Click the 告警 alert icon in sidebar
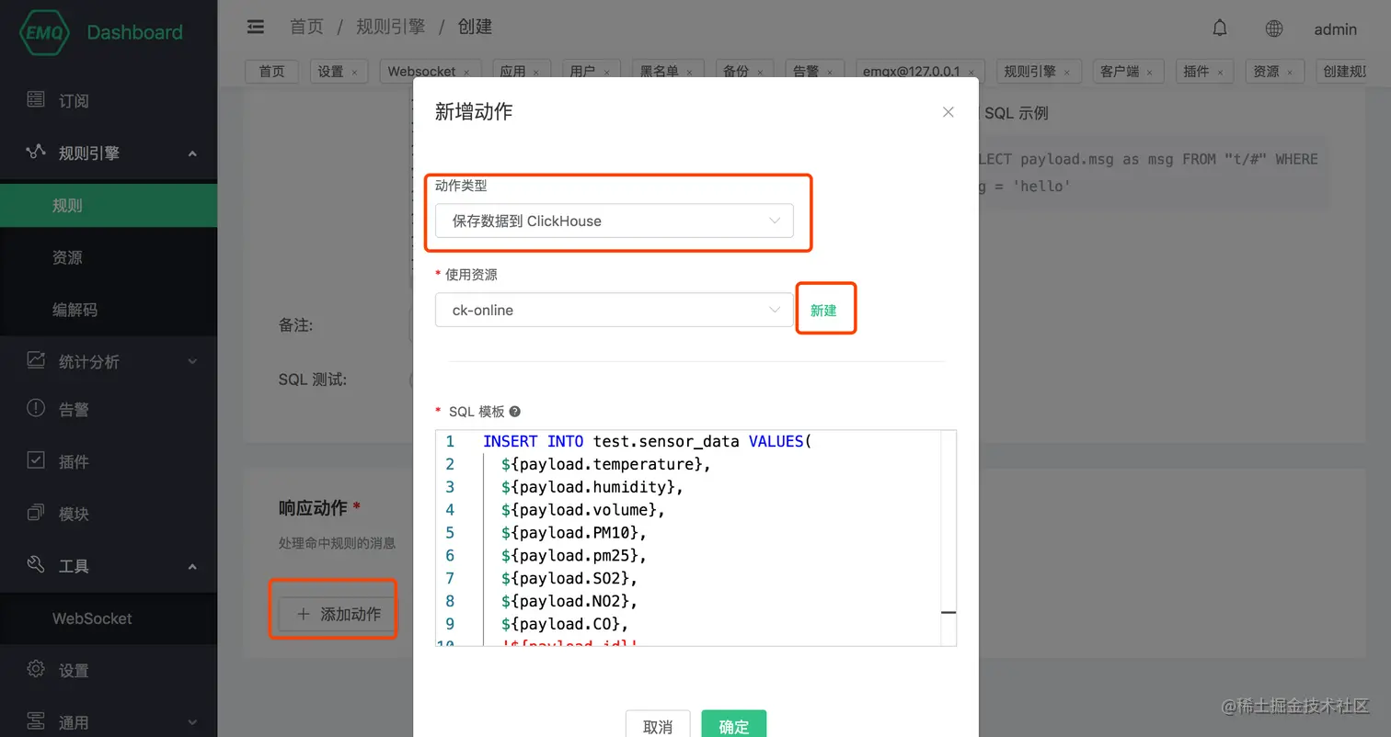Image resolution: width=1391 pixels, height=737 pixels. coord(36,408)
